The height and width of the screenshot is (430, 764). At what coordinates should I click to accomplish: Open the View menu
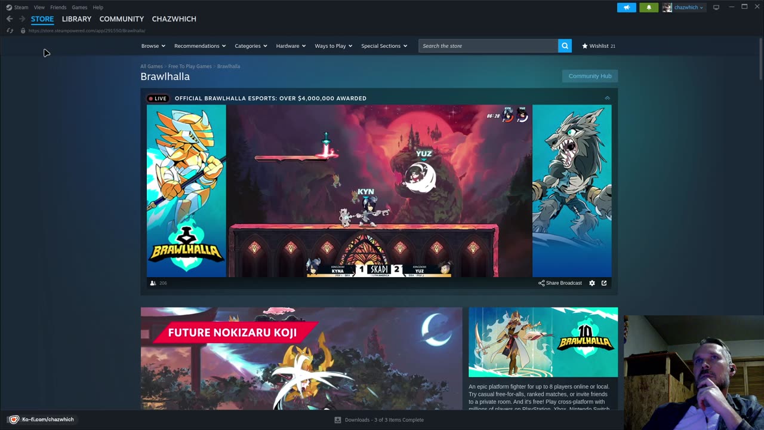coord(39,7)
